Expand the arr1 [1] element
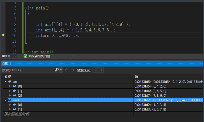This screenshot has height=122, width=204. pos(10,109)
